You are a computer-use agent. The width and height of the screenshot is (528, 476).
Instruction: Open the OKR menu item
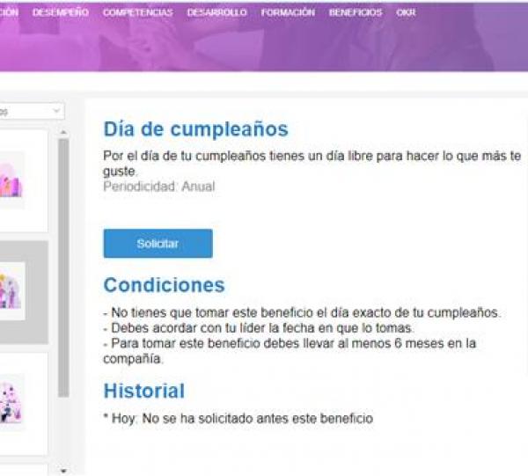click(406, 12)
